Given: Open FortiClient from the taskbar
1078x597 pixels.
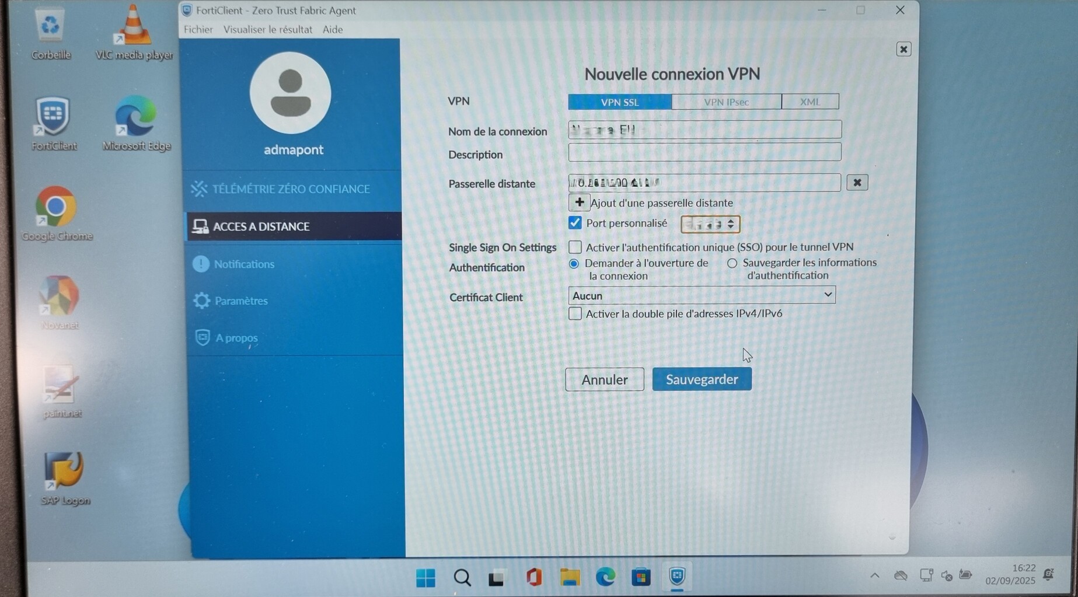Looking at the screenshot, I should click(x=676, y=577).
